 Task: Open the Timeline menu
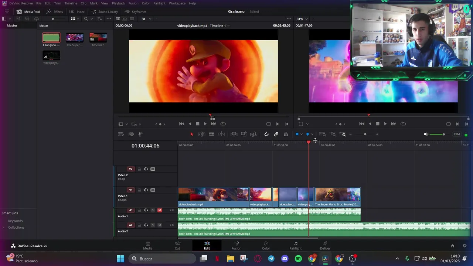(x=71, y=3)
